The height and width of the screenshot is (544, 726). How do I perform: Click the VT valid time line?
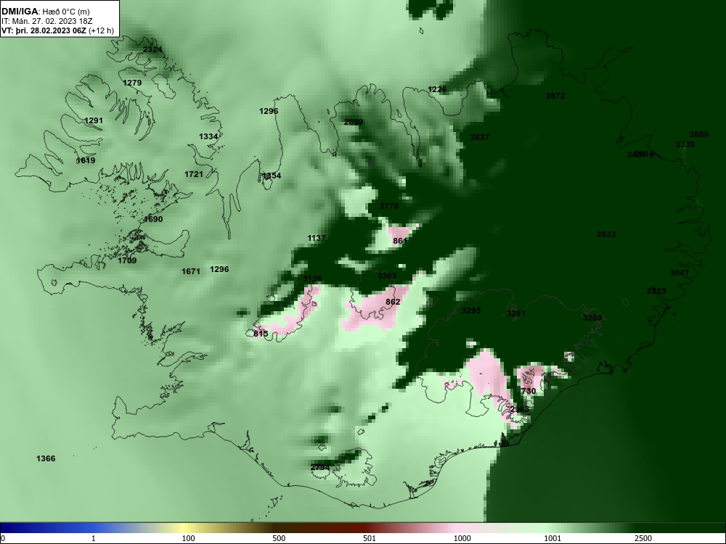[x=57, y=30]
